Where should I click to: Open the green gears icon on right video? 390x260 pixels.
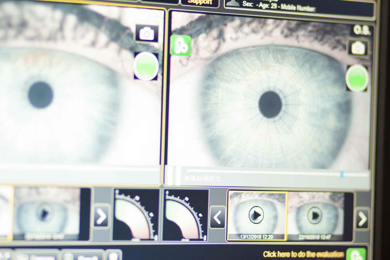coord(180,45)
